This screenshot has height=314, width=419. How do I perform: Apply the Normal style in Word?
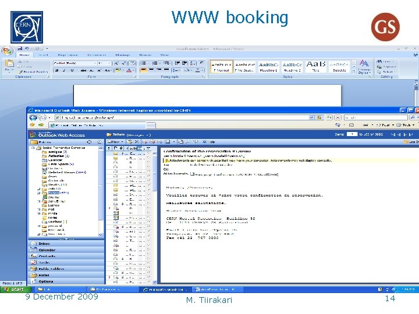[x=221, y=67]
